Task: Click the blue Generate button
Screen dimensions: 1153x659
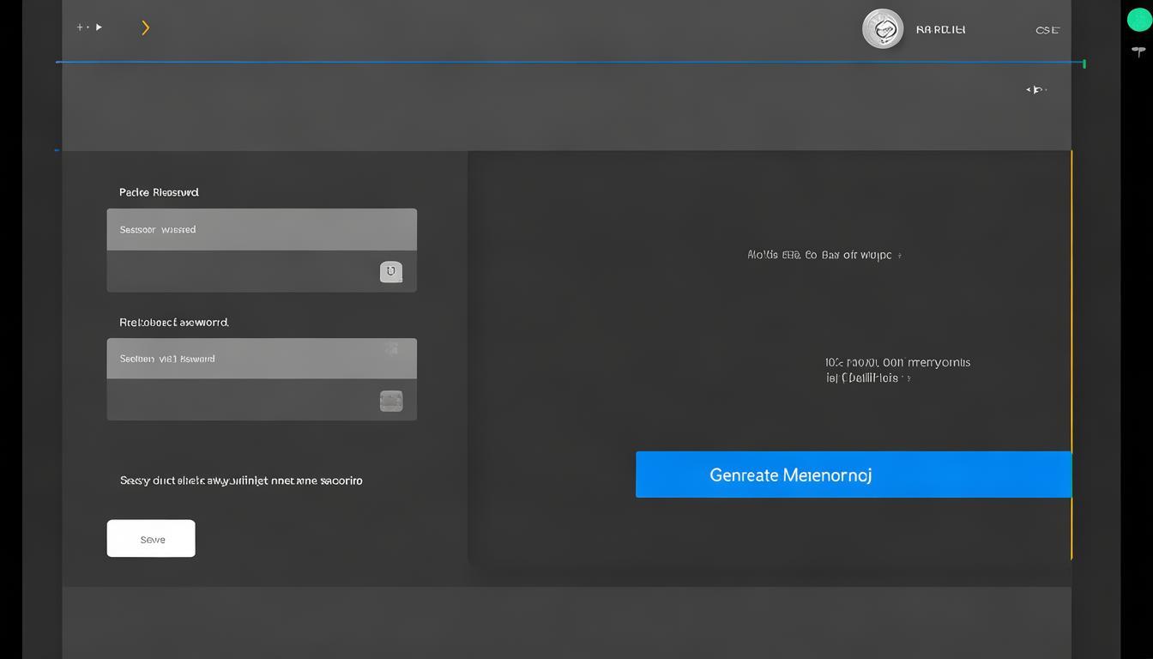Action: 853,475
